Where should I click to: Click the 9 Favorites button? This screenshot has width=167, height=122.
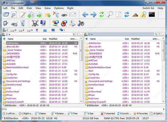[141, 113]
